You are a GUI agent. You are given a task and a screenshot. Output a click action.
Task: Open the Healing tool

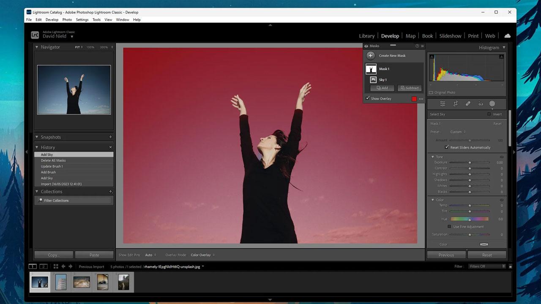point(468,104)
